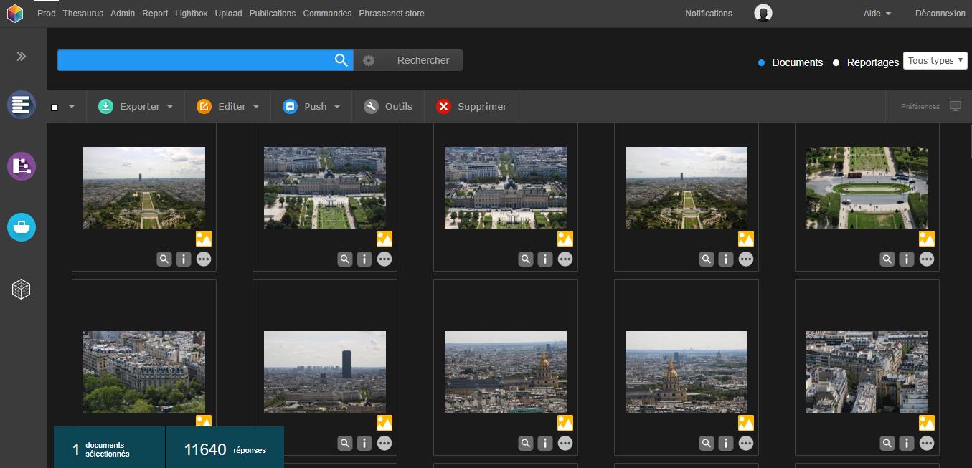Click the red Supprimer cross icon
972x468 pixels.
(x=443, y=106)
